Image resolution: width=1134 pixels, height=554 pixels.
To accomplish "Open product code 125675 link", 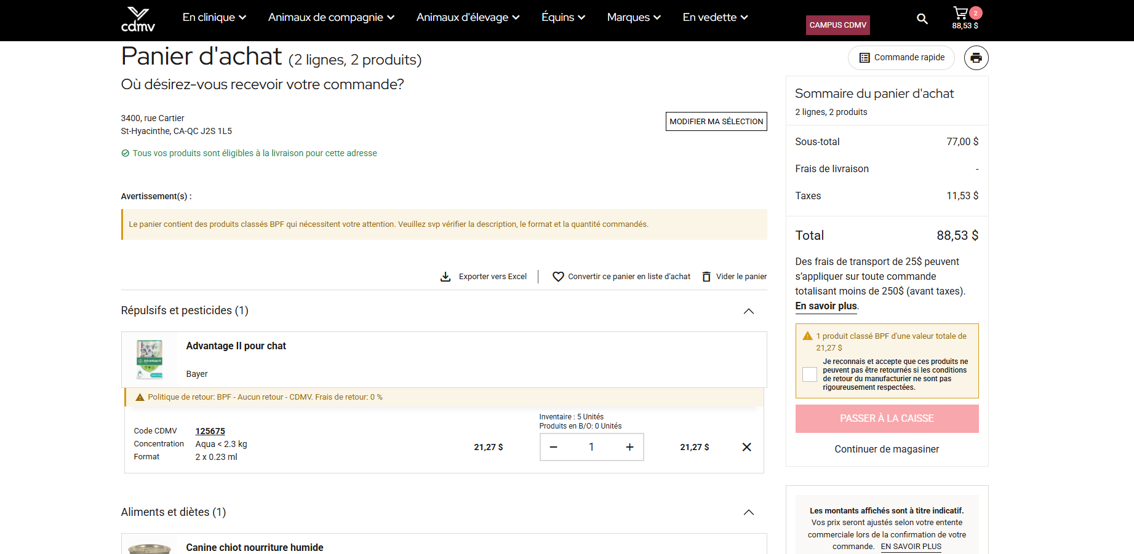I will pyautogui.click(x=210, y=431).
